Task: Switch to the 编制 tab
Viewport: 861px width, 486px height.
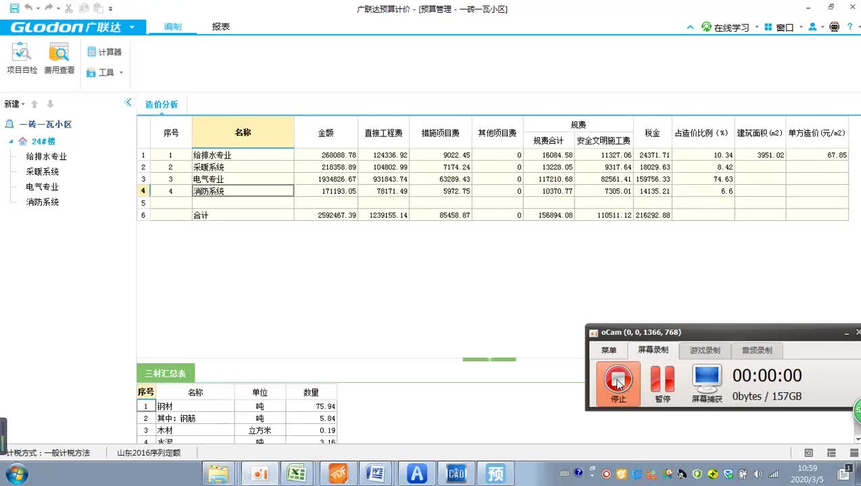Action: tap(172, 27)
